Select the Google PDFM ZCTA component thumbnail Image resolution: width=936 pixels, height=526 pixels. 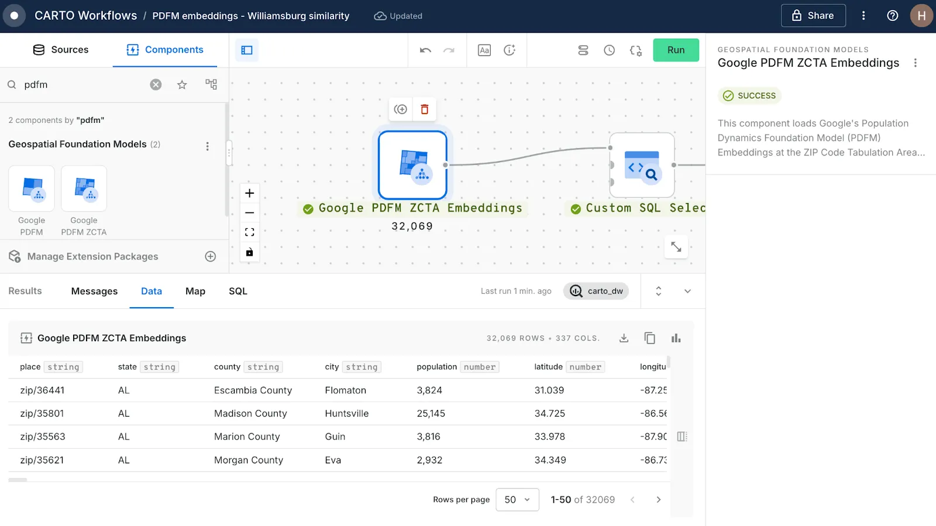(84, 188)
